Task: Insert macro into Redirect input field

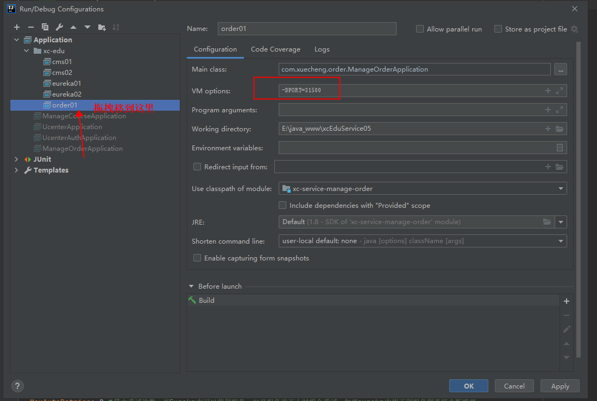Action: 548,167
